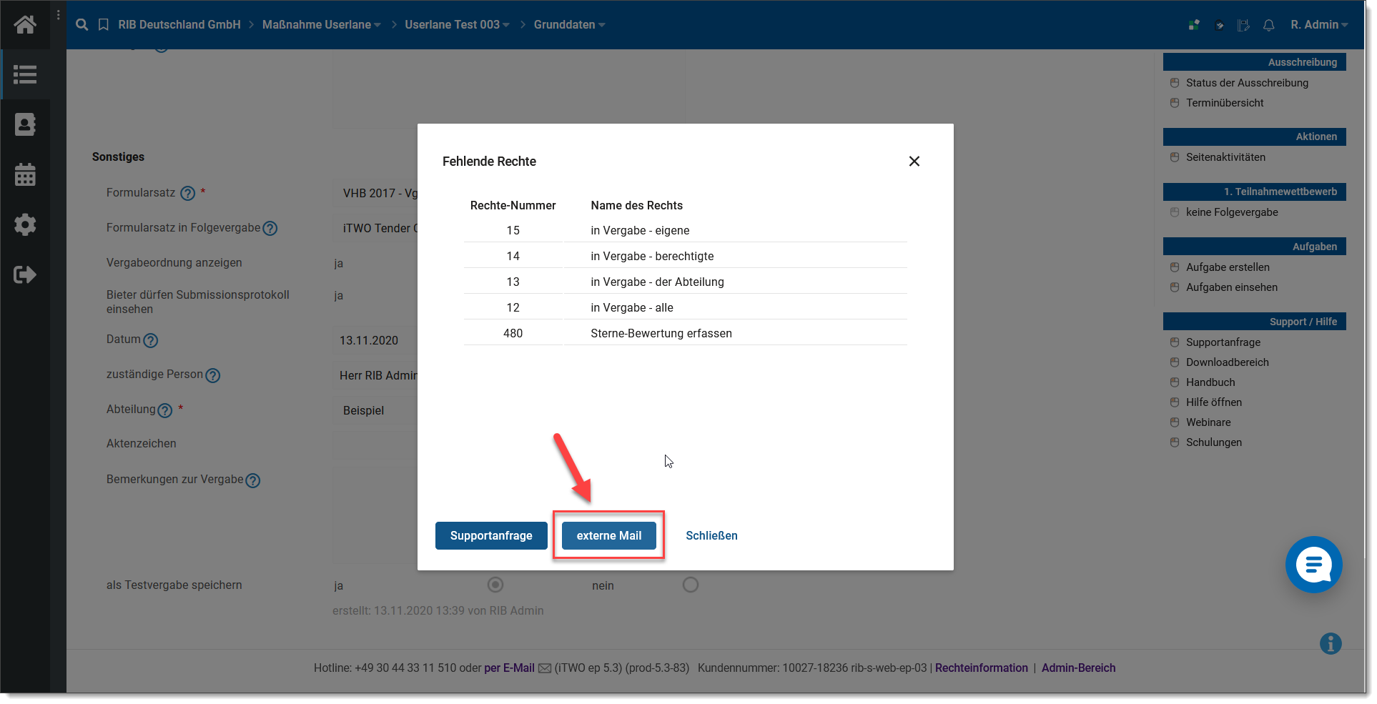Screen dimensions: 1377x704
Task: Open Handbuch entry
Action: click(1210, 382)
